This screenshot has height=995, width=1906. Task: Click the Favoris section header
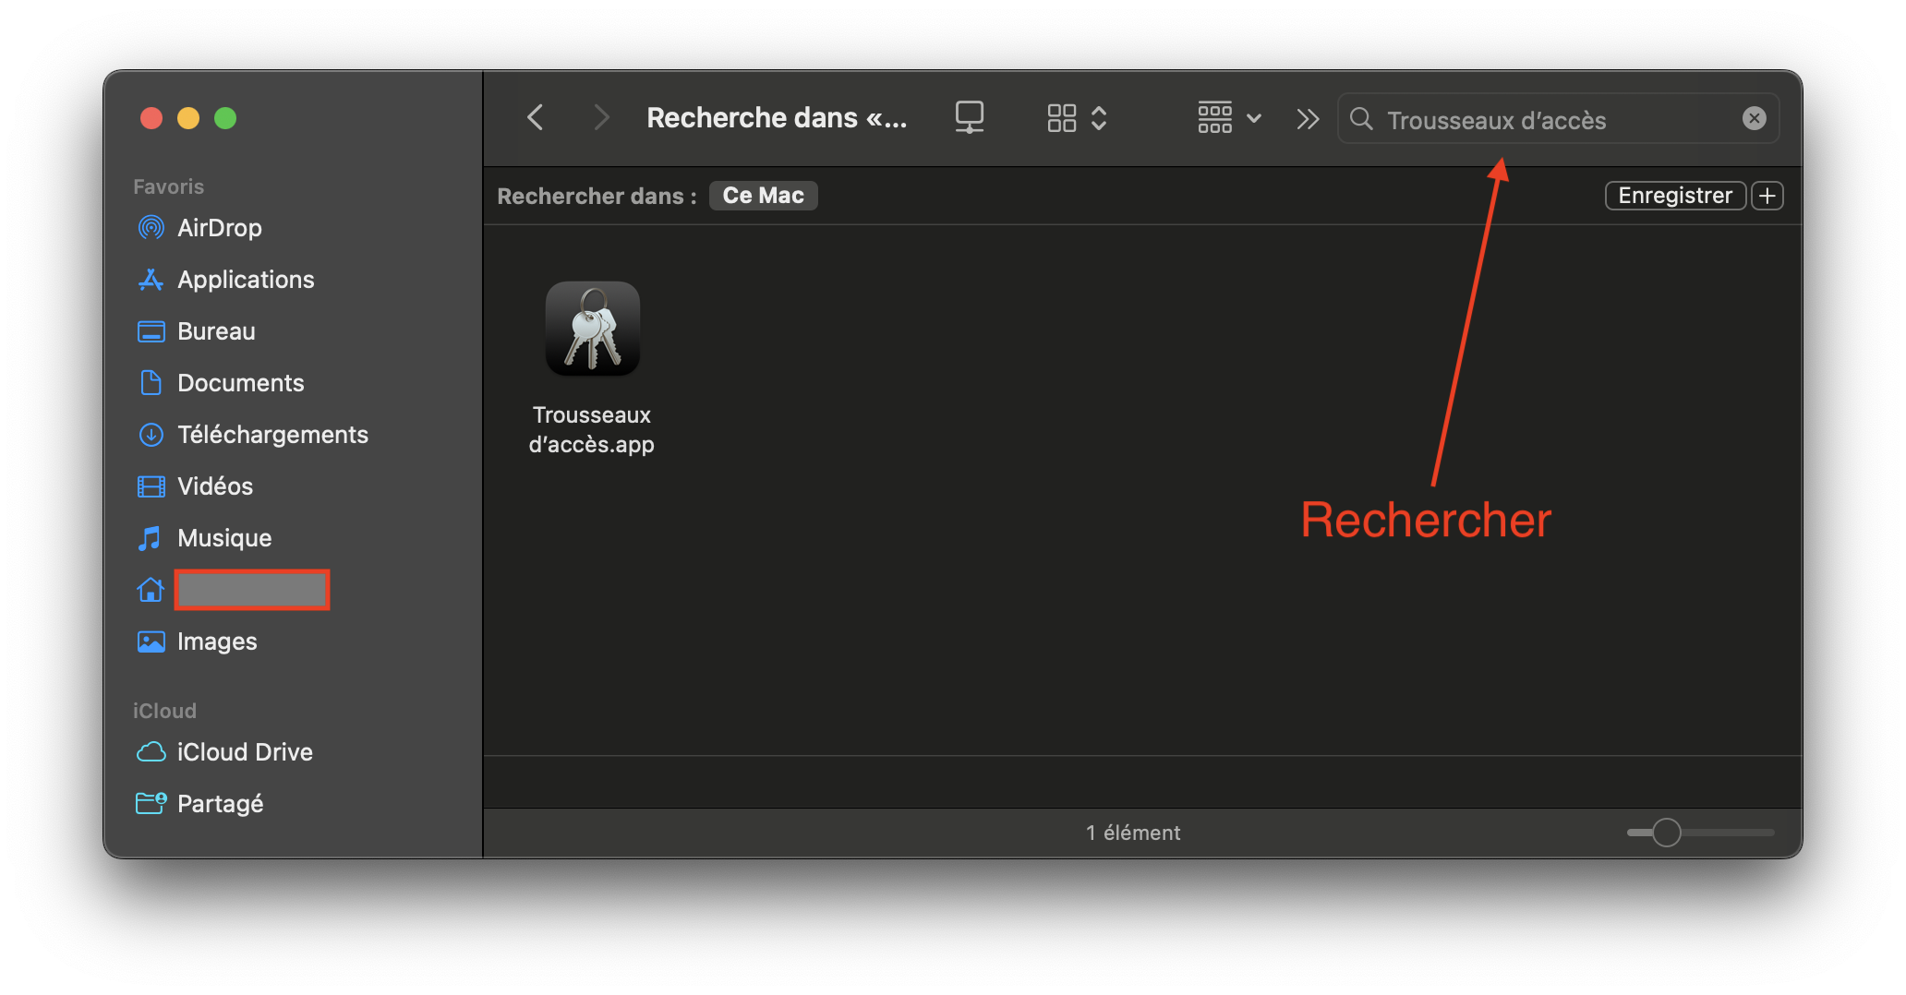pyautogui.click(x=168, y=186)
